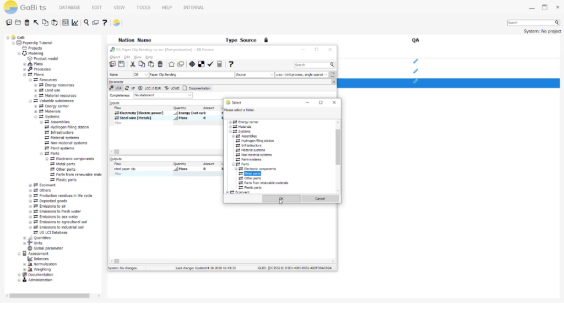Click the scissors Cut icon in DB Process window

pos(133,64)
